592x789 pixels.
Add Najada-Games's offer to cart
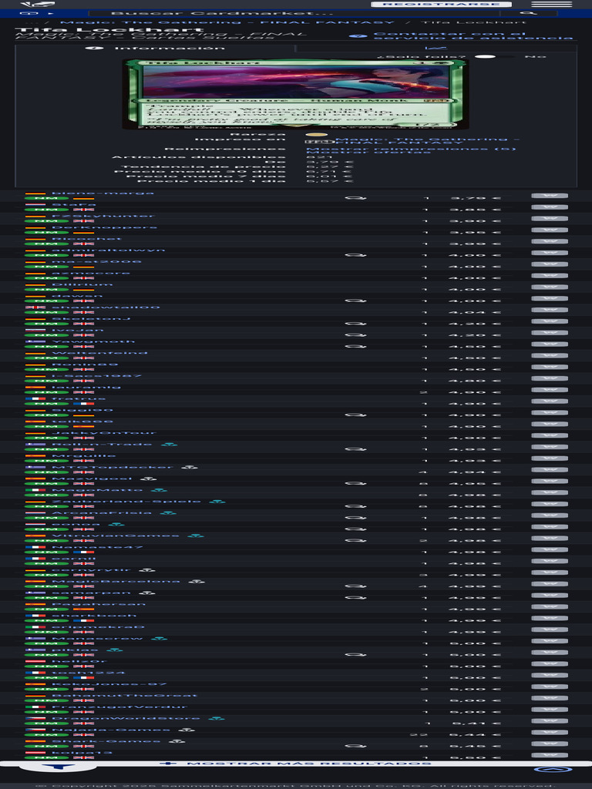click(550, 732)
